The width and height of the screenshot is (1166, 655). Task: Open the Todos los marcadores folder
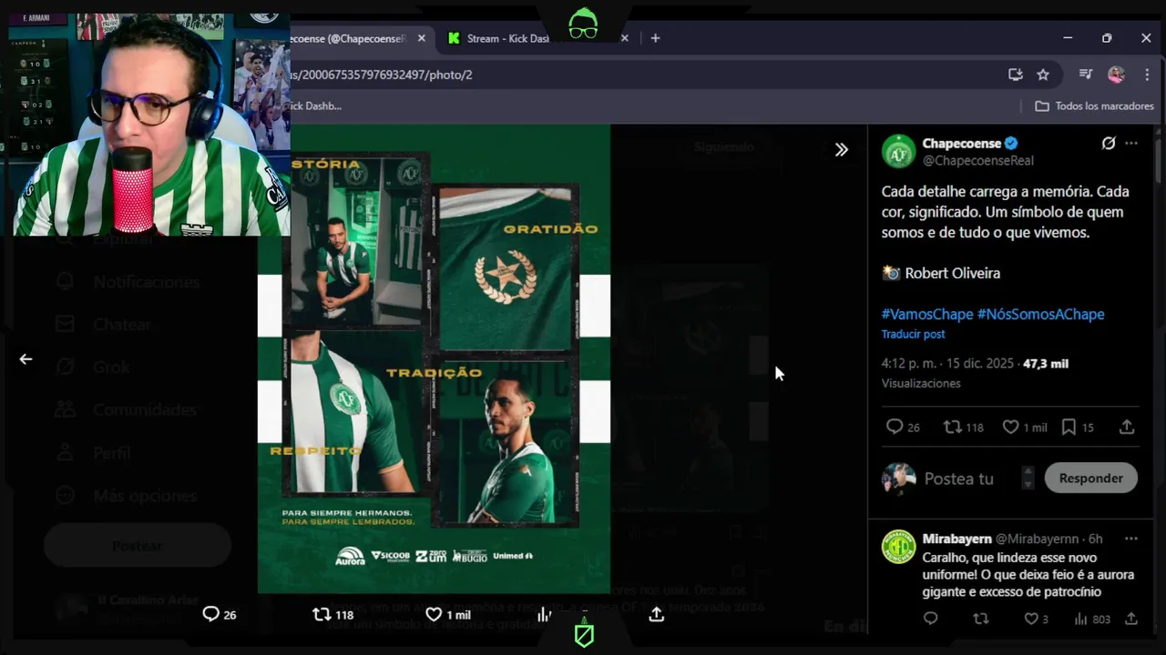point(1094,106)
